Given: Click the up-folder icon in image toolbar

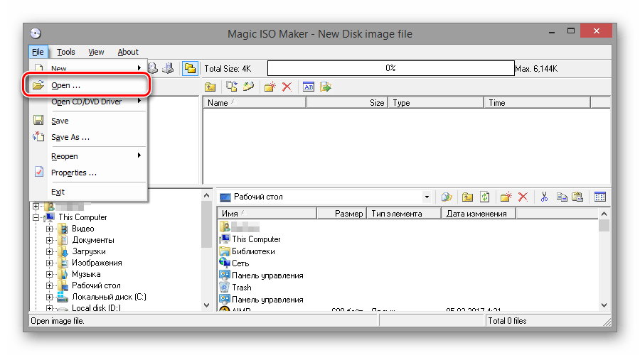Looking at the screenshot, I should point(210,87).
